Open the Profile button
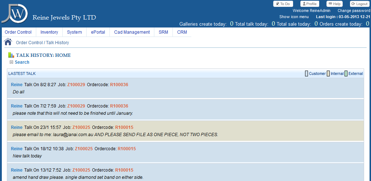 click(310, 4)
